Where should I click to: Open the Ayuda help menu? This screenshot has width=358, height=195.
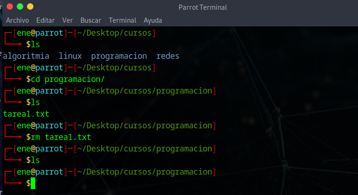(153, 20)
